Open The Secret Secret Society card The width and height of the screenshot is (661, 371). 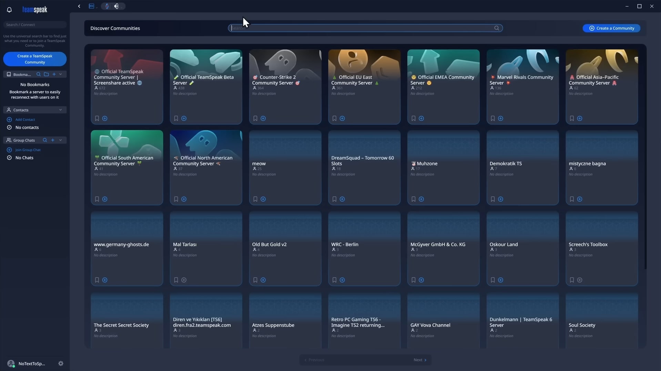tap(127, 320)
